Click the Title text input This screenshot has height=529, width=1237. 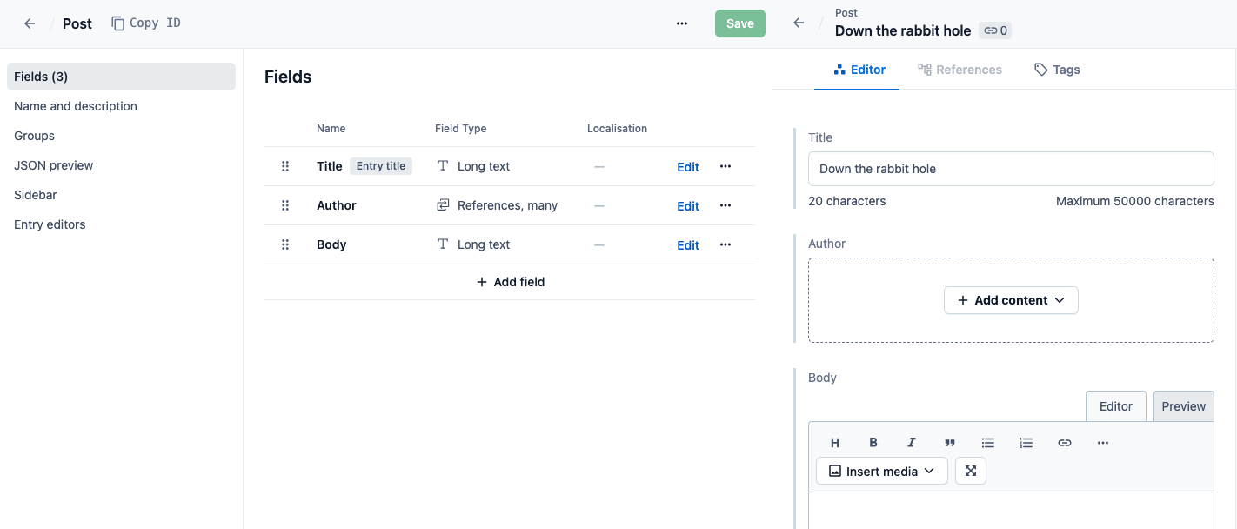(x=1010, y=169)
